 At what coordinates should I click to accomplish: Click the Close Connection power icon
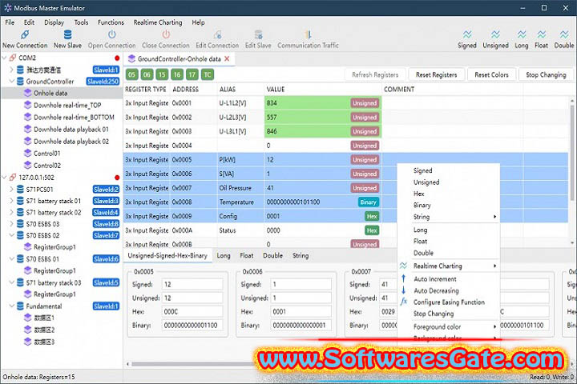[166, 34]
